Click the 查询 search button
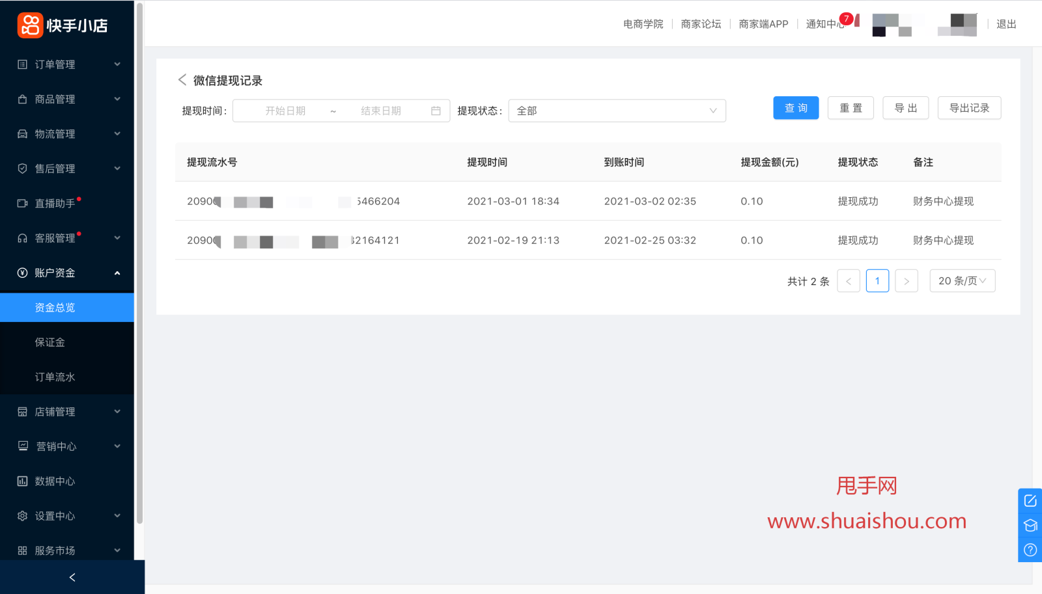This screenshot has height=594, width=1042. point(796,108)
